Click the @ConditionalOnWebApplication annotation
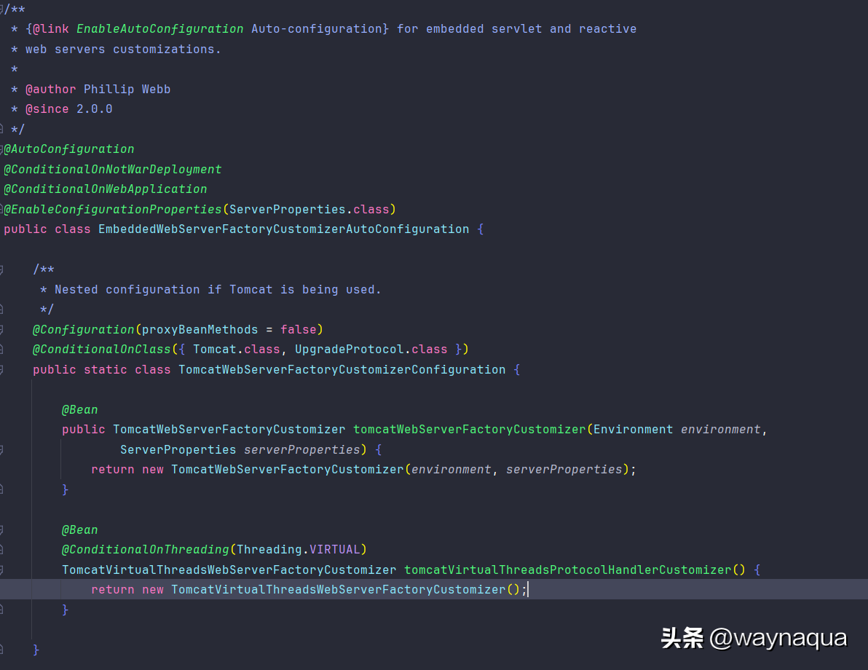This screenshot has width=868, height=670. tap(106, 189)
